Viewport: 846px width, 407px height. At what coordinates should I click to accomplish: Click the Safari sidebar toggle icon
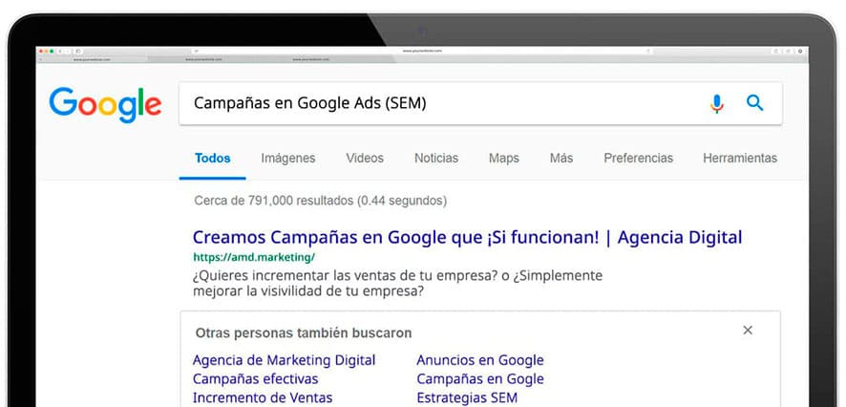78,50
